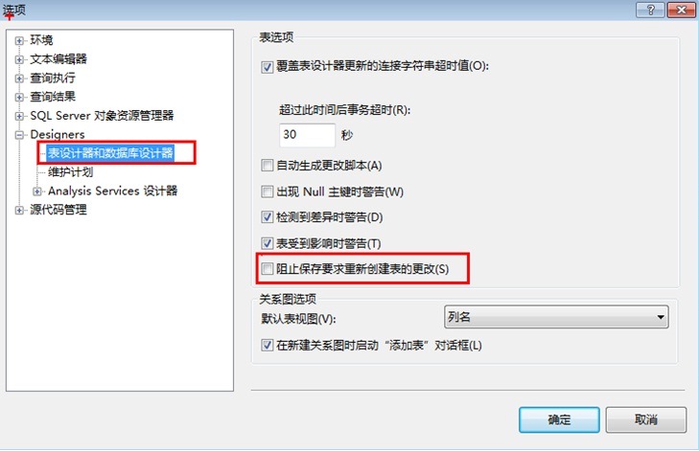Click the help question mark button
Viewport: 699px width, 451px height.
point(650,10)
